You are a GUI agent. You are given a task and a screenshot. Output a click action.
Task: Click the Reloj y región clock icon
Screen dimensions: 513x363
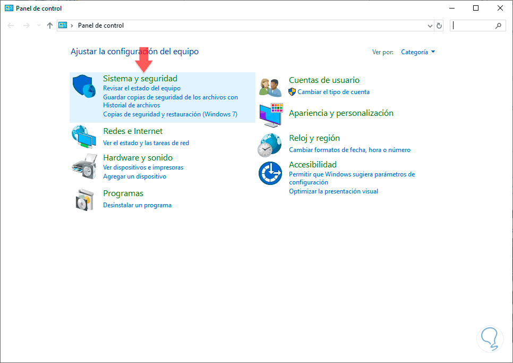pyautogui.click(x=270, y=145)
